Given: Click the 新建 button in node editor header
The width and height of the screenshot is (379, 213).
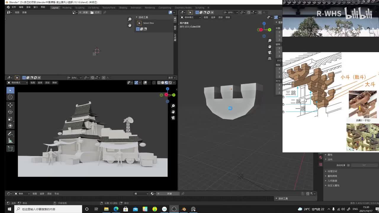Looking at the screenshot, I should point(169,194).
